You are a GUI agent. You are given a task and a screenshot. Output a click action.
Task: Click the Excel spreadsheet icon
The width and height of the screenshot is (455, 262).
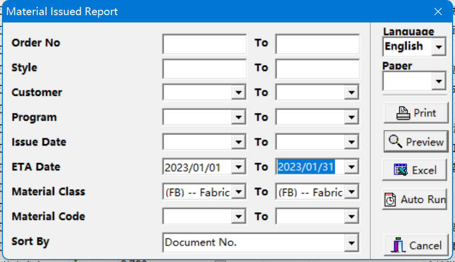click(401, 170)
